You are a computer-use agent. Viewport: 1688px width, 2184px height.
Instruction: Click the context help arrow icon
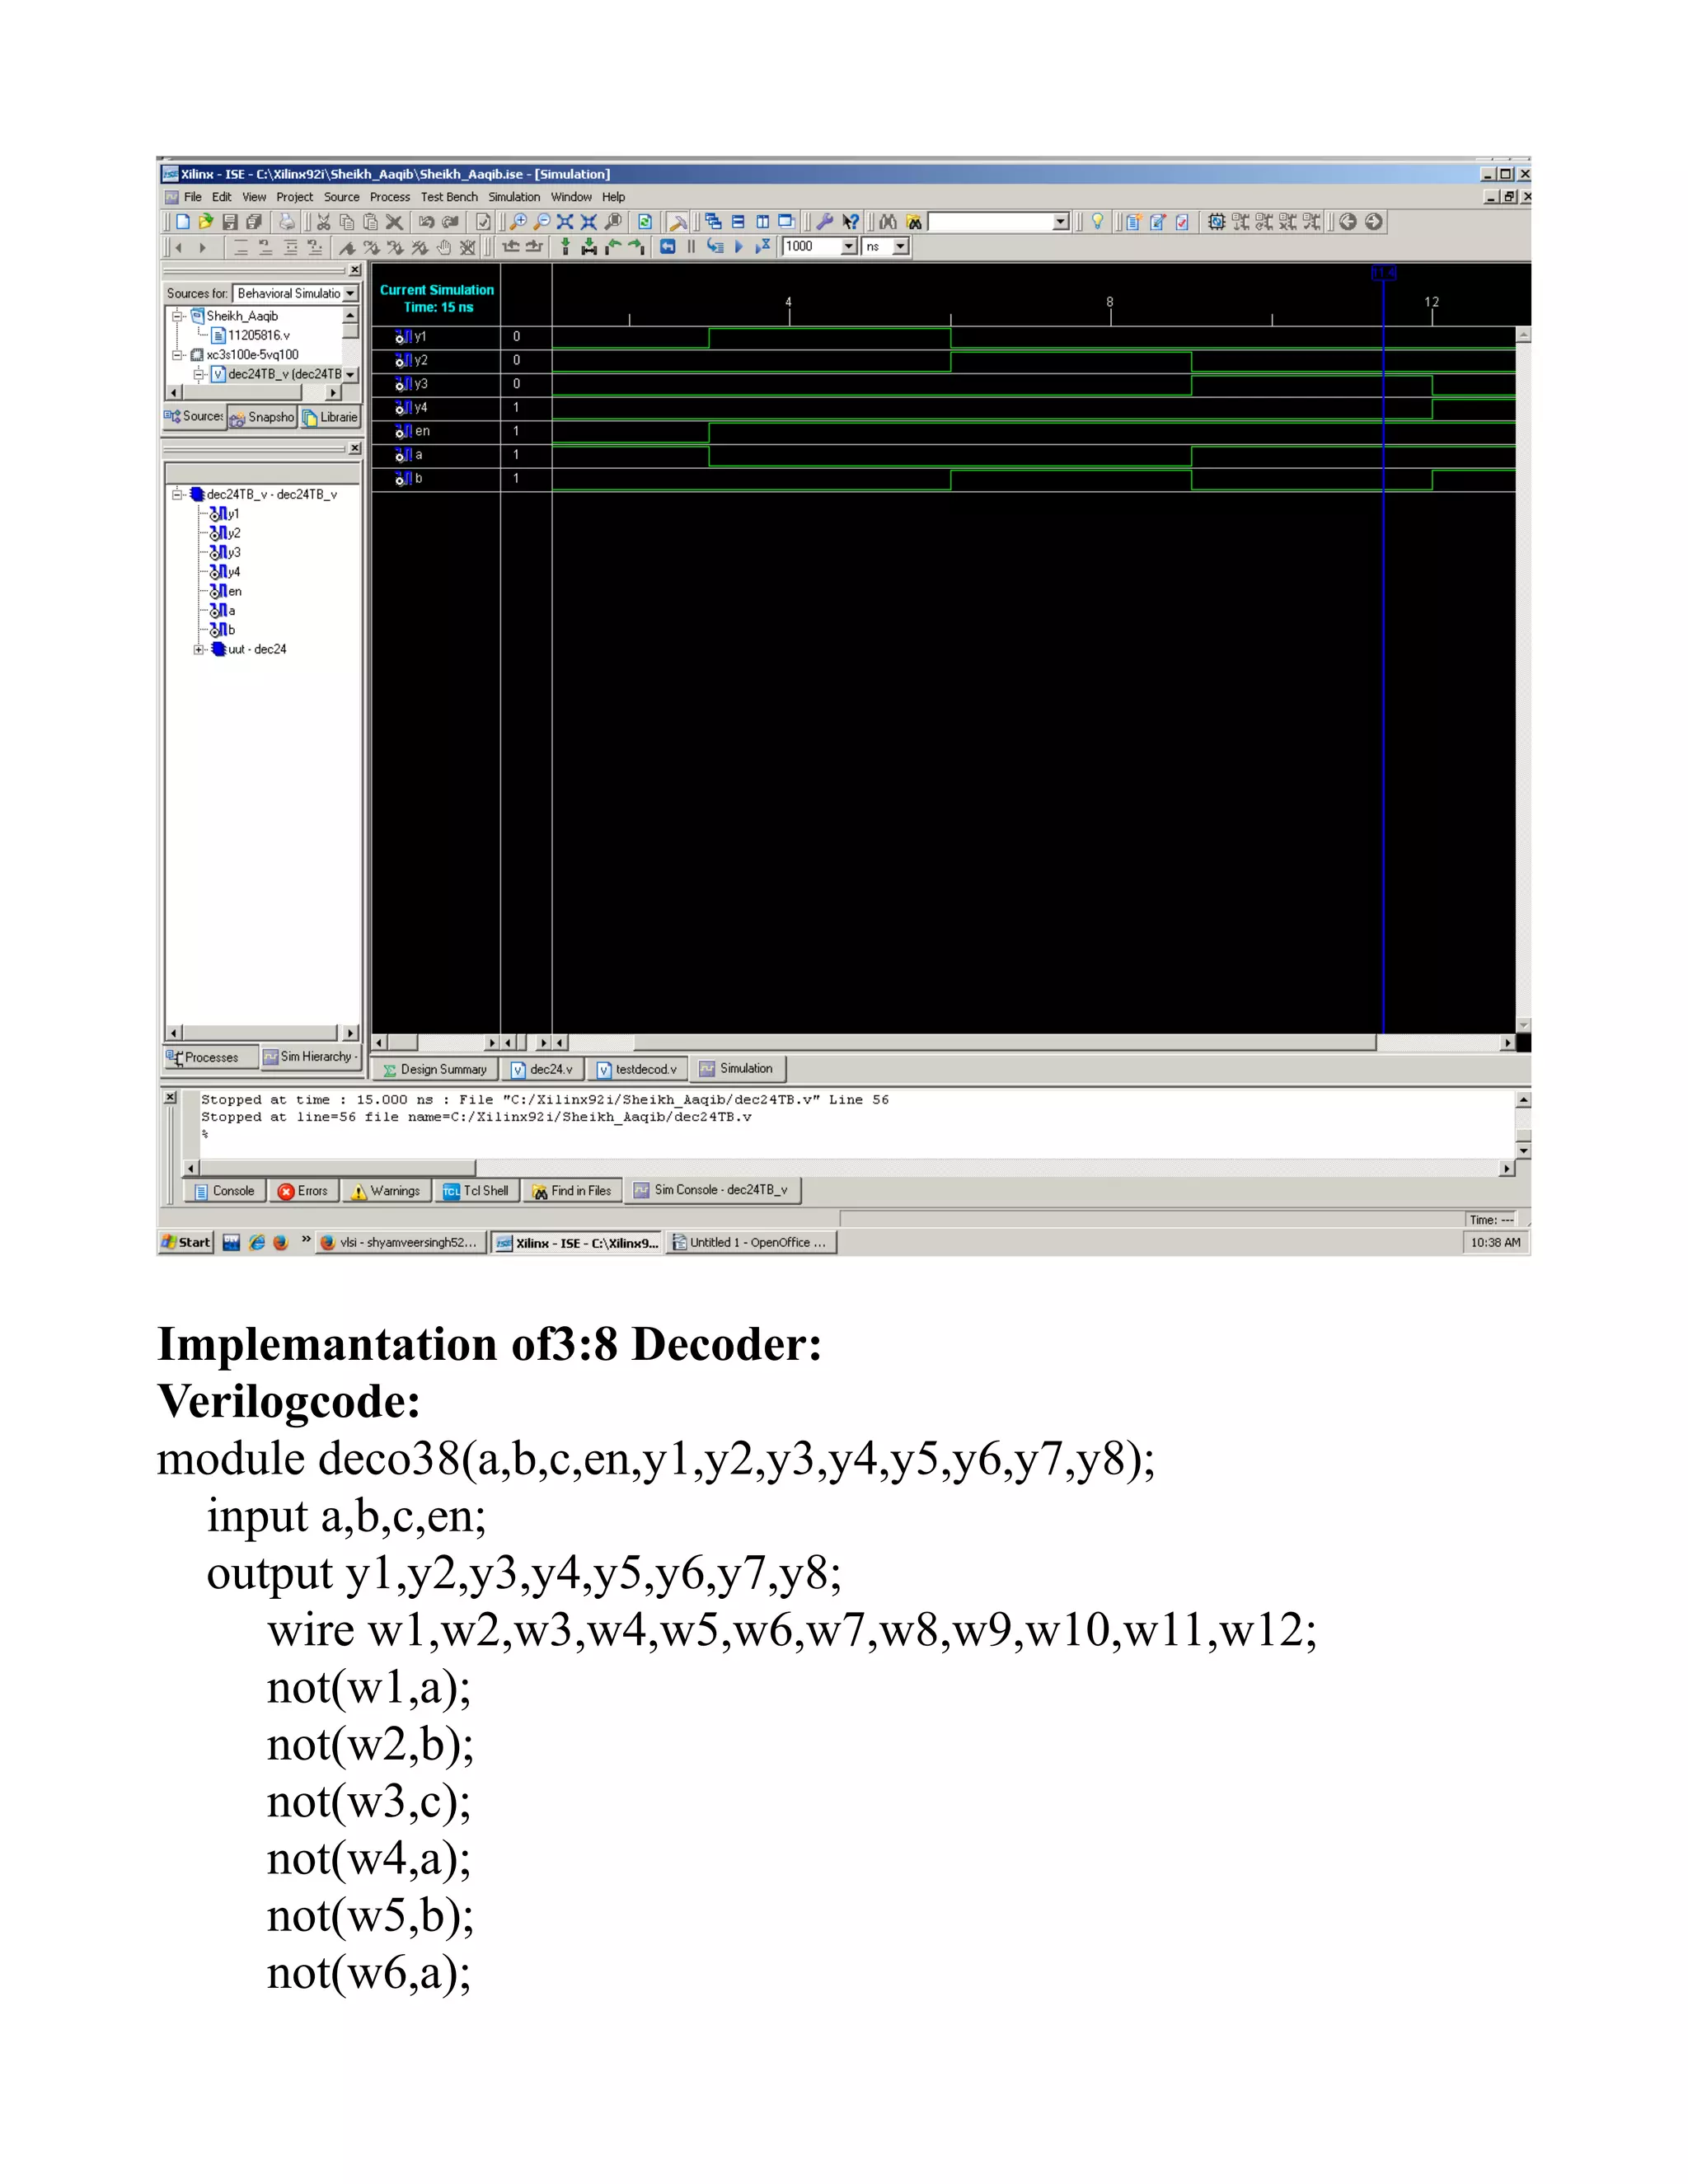click(x=851, y=222)
